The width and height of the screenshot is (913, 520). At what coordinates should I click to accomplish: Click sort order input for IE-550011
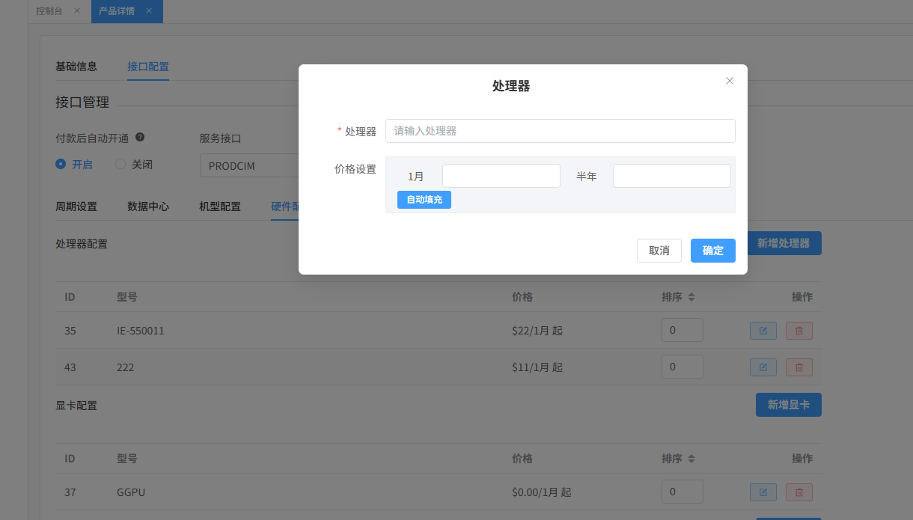[x=683, y=330]
